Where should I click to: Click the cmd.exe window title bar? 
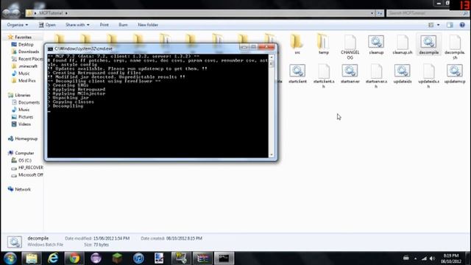pos(144,49)
